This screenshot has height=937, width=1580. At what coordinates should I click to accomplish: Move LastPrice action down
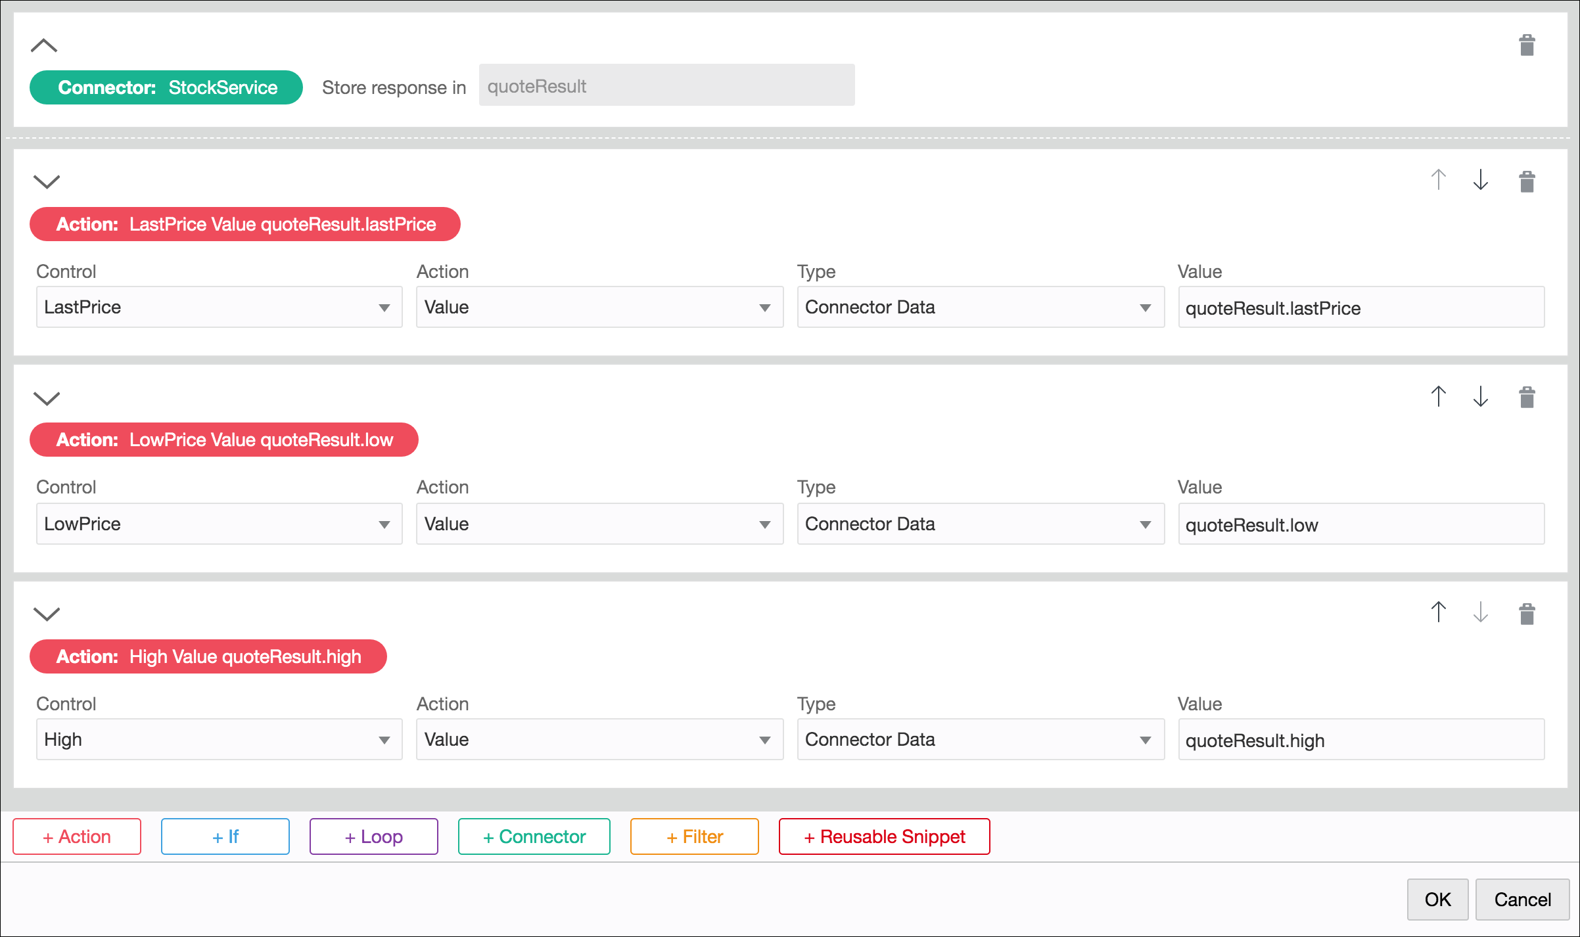(1481, 180)
